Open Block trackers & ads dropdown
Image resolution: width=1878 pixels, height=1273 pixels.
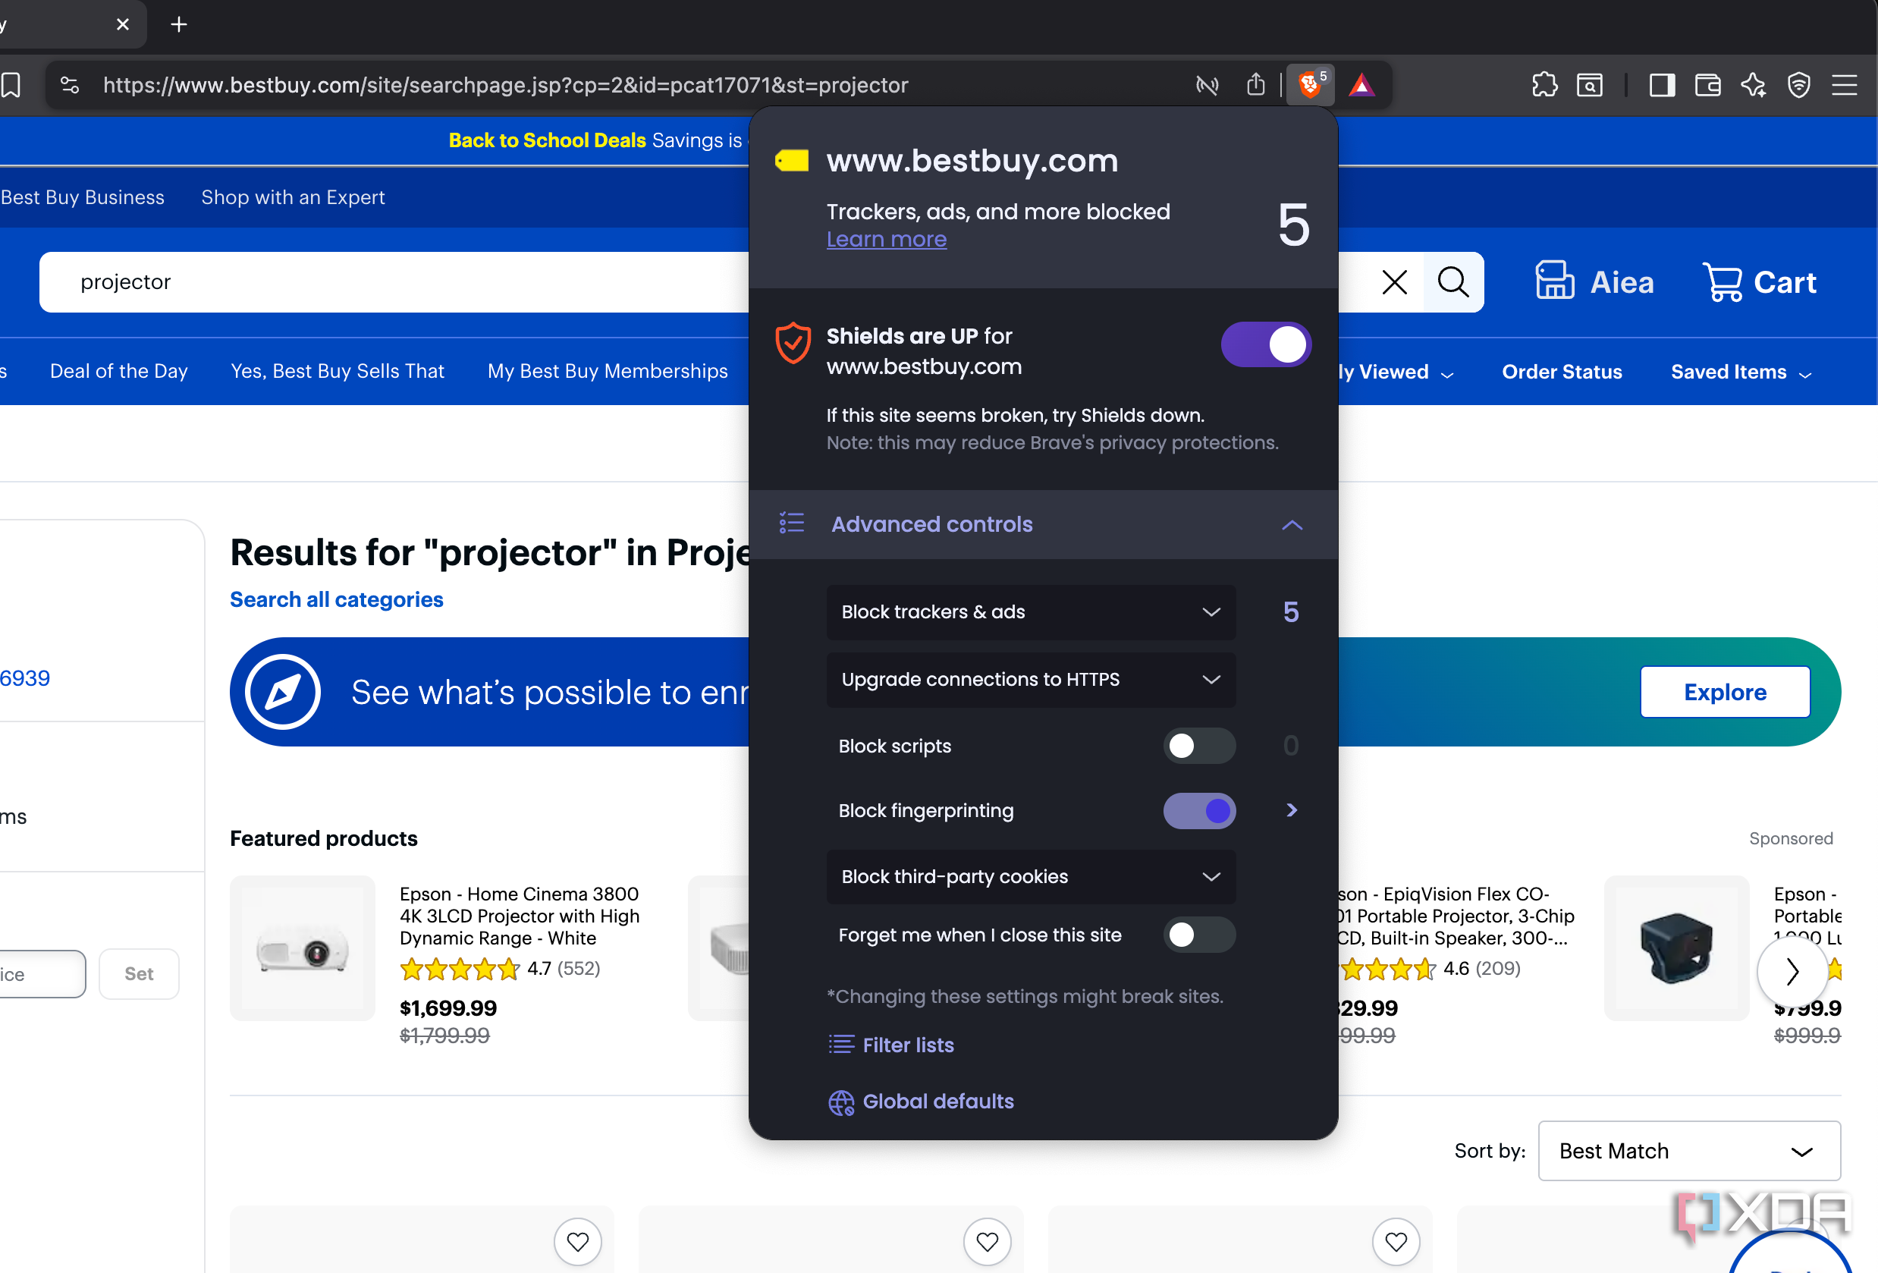click(1030, 612)
